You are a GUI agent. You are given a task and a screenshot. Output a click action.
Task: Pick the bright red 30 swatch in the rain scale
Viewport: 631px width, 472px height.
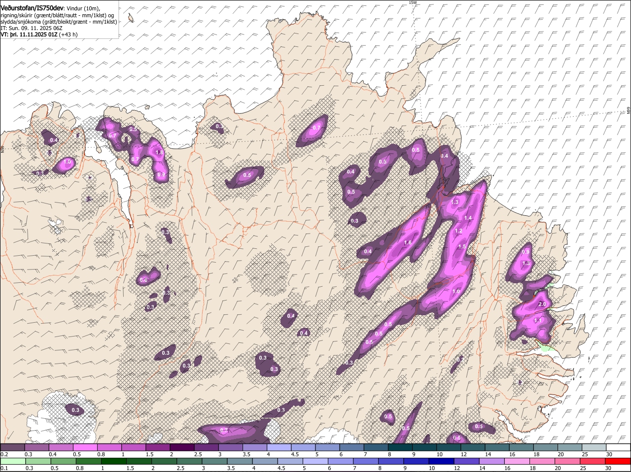coord(619,461)
